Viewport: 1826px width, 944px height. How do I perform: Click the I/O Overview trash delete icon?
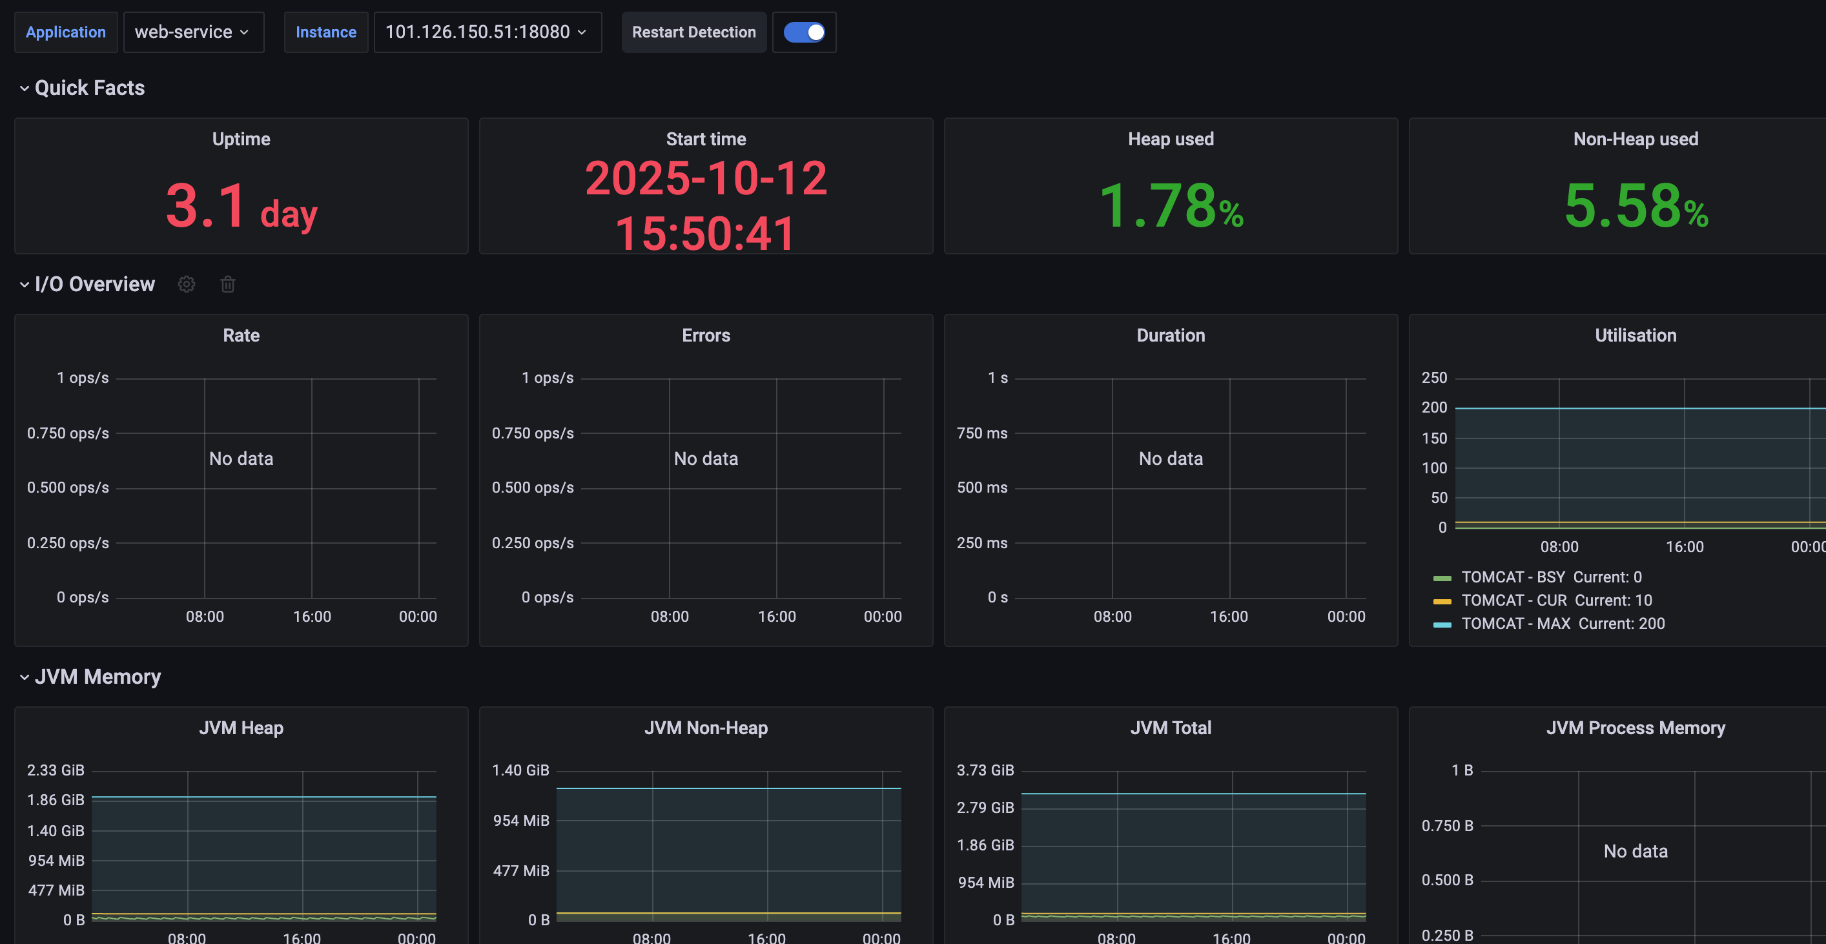(227, 284)
